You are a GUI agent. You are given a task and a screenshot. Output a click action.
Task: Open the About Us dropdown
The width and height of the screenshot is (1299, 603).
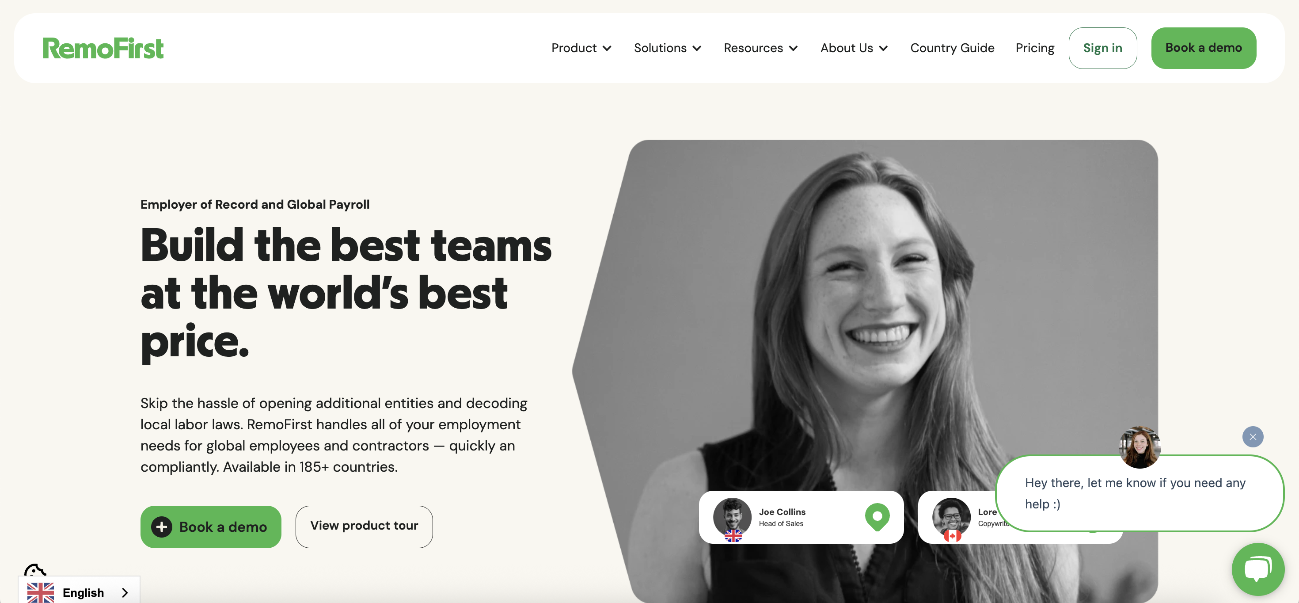pos(854,48)
